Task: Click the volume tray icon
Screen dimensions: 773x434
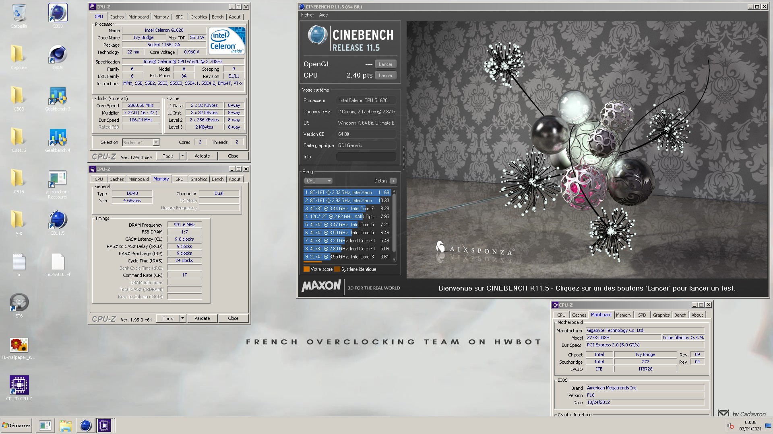Action: click(731, 426)
